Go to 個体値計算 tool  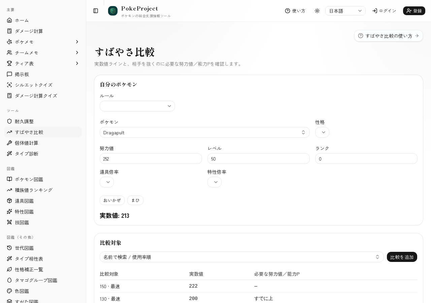[43, 143]
